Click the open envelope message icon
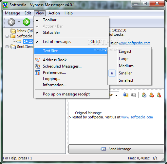The height and width of the screenshot is (164, 167). point(19,41)
